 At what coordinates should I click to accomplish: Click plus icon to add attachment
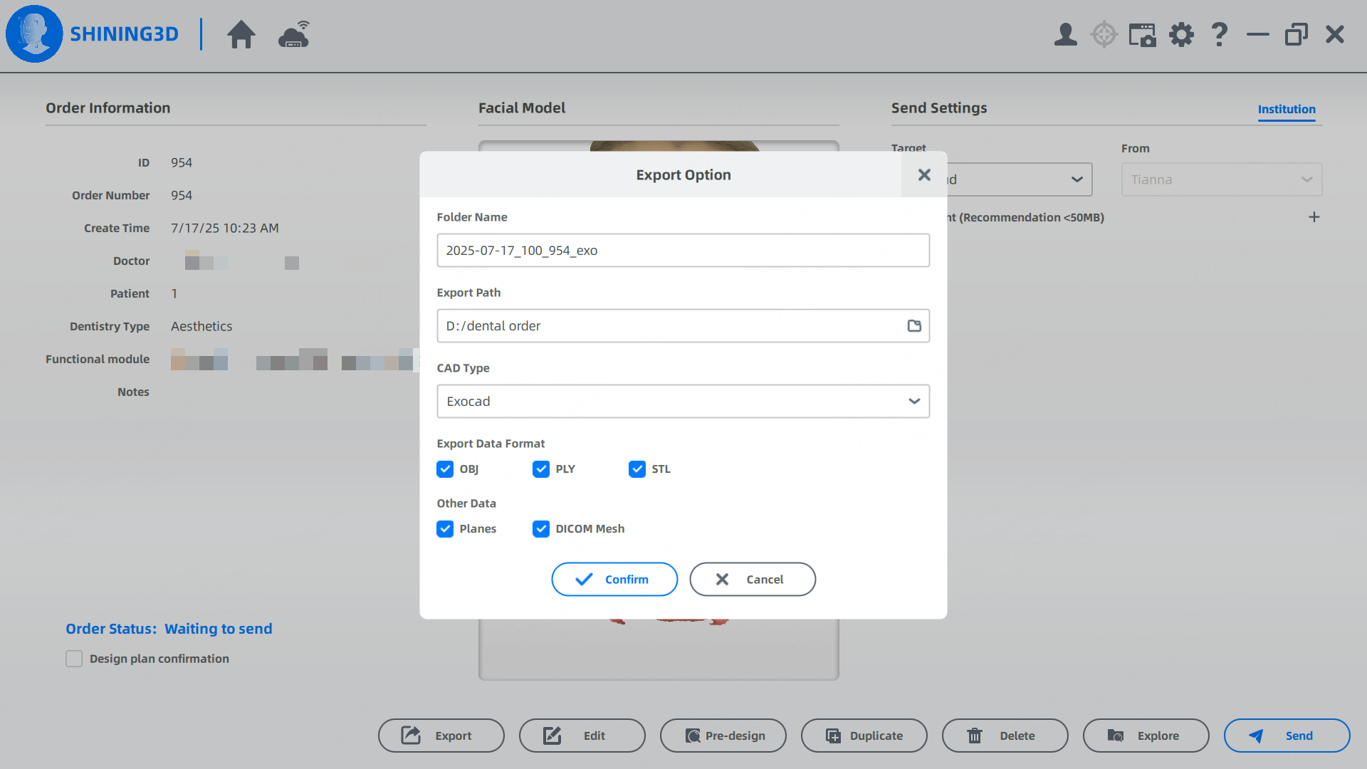pyautogui.click(x=1314, y=217)
